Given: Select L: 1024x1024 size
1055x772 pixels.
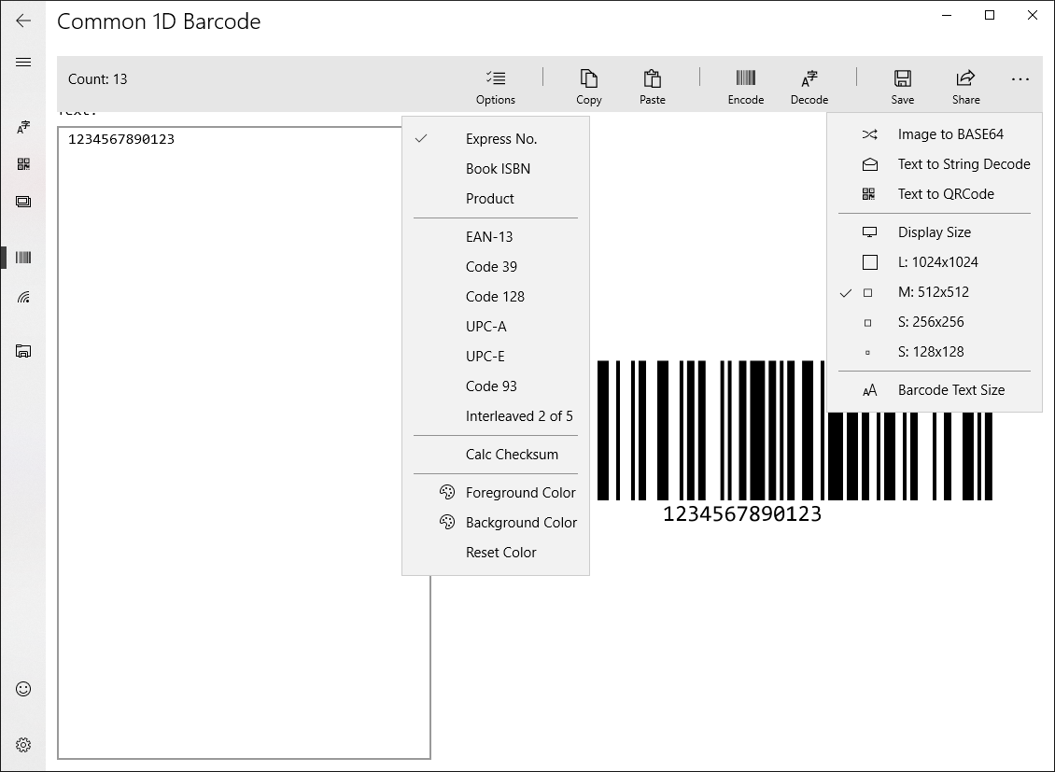Looking at the screenshot, I should 935,262.
